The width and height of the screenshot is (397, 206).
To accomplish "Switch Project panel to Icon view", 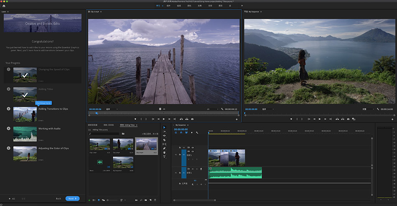I will coord(99,200).
